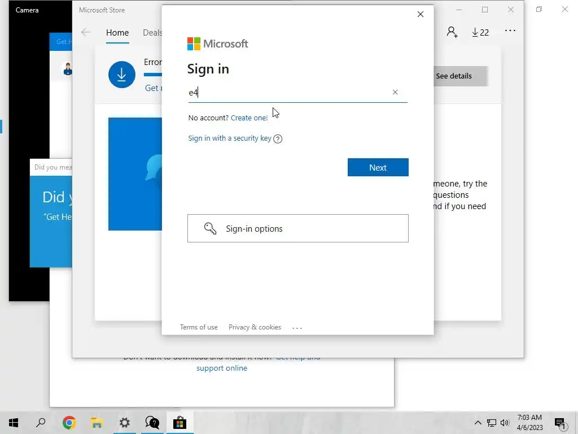Open Sign-in options

[298, 228]
